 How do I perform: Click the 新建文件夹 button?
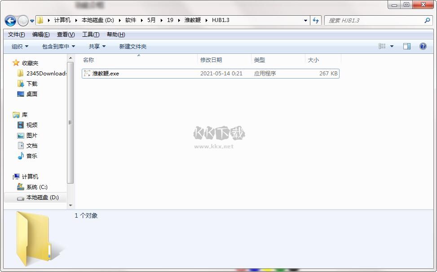coord(132,46)
